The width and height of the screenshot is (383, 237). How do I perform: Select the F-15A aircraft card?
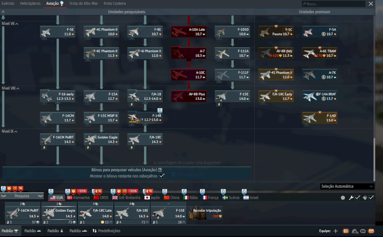coord(101,97)
